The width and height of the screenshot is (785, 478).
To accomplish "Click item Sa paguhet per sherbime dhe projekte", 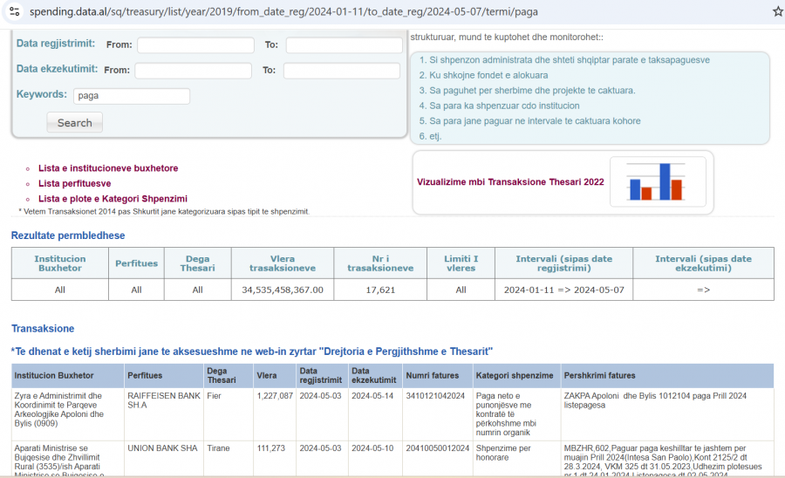I will [x=532, y=91].
